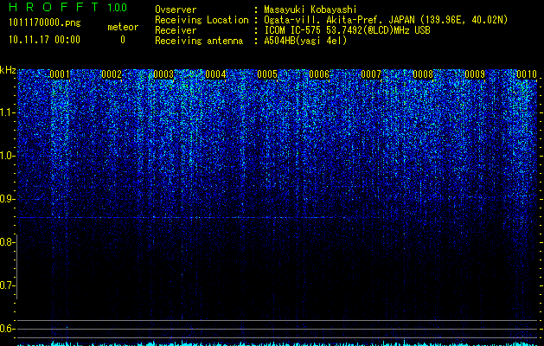Click the observer name Masayuki Kobayashi

click(310, 10)
